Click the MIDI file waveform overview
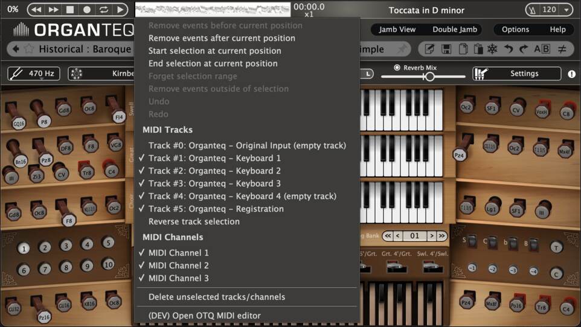Image resolution: width=581 pixels, height=327 pixels. click(x=213, y=10)
